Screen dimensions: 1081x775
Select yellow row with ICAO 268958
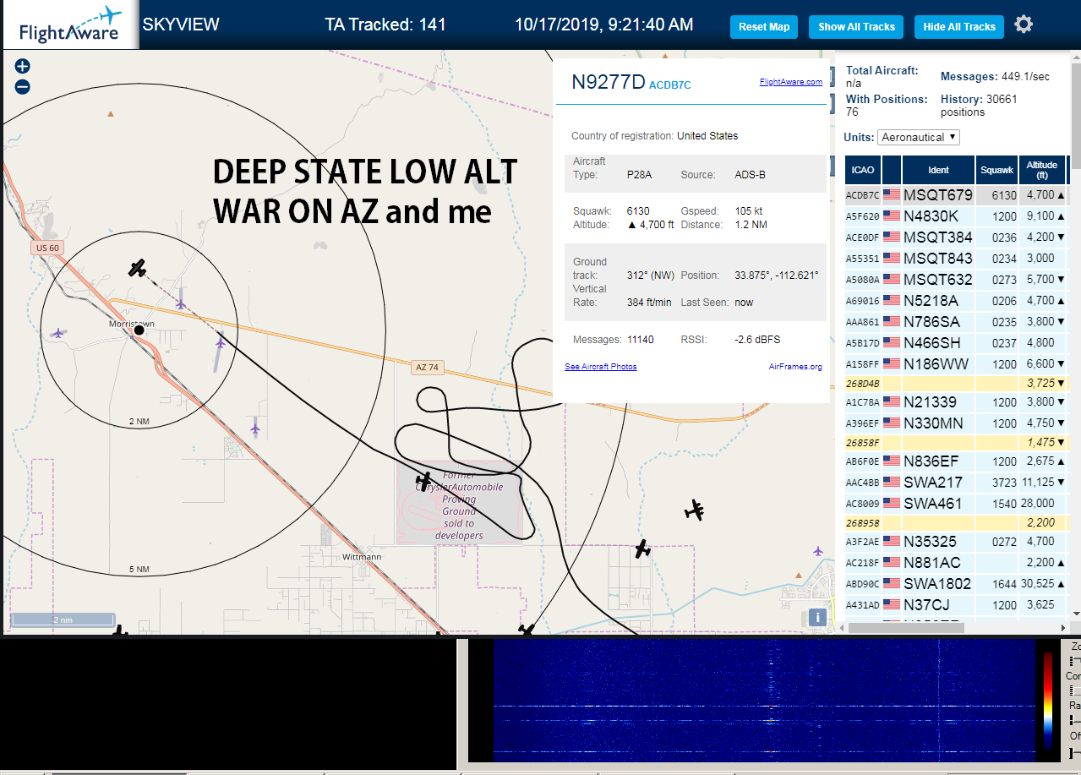(x=956, y=523)
